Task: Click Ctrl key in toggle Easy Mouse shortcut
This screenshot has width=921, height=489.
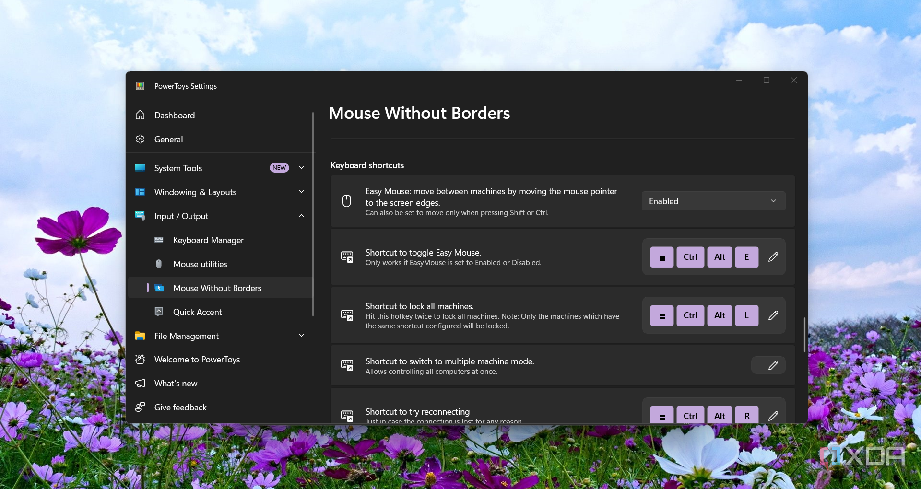Action: [690, 257]
